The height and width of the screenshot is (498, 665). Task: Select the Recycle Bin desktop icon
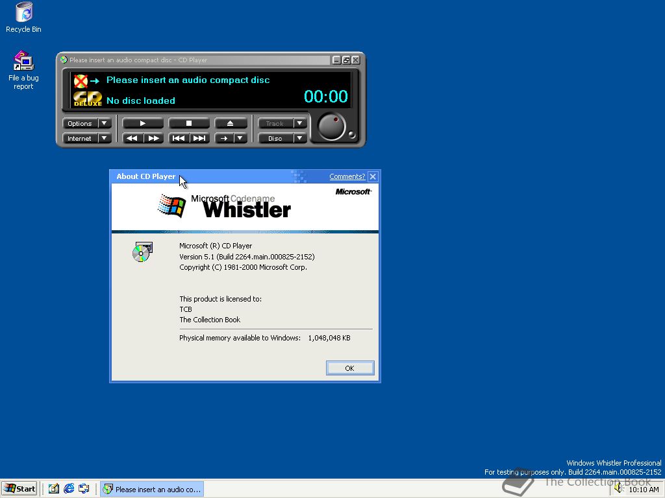(x=23, y=18)
